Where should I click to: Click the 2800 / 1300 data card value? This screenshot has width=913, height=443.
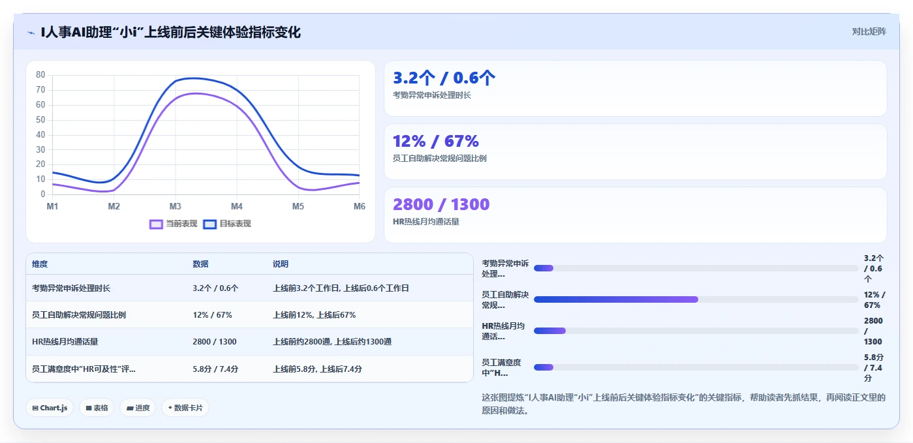[441, 204]
